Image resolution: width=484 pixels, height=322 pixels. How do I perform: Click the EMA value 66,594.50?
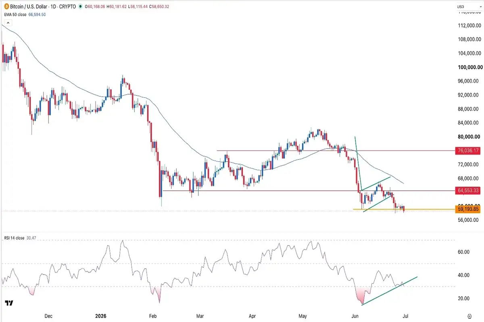pos(36,14)
